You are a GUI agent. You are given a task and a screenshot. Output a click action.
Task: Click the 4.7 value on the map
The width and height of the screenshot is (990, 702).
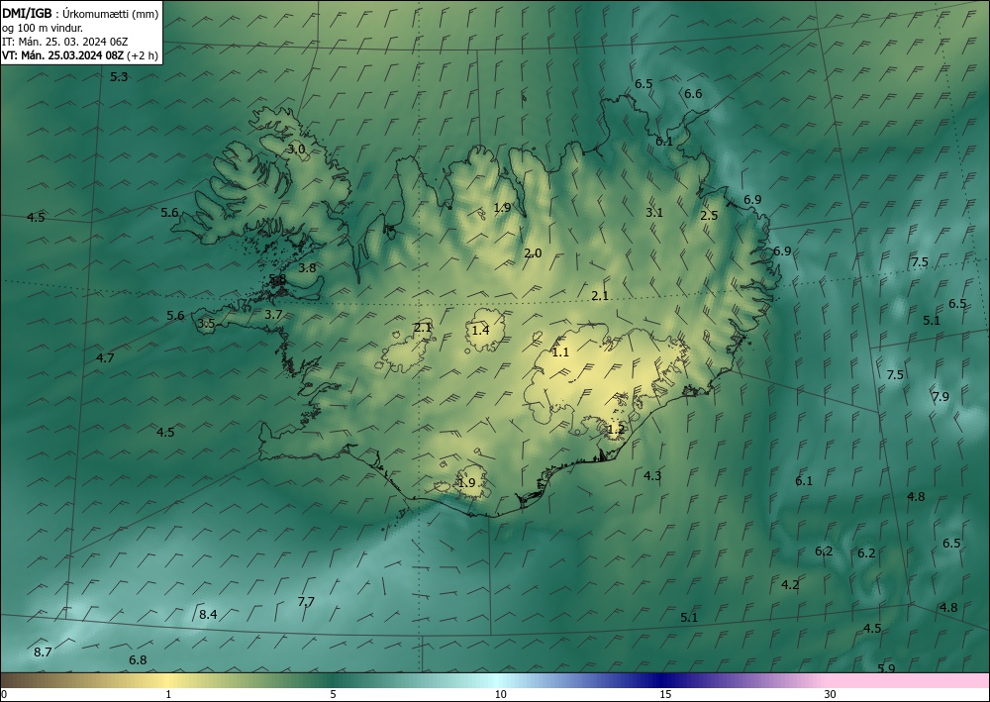(x=105, y=358)
